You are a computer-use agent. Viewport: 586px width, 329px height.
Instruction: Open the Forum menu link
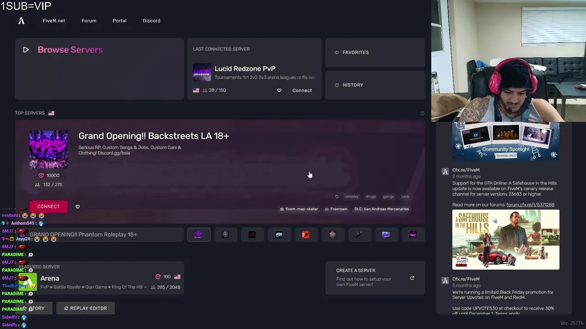click(89, 21)
